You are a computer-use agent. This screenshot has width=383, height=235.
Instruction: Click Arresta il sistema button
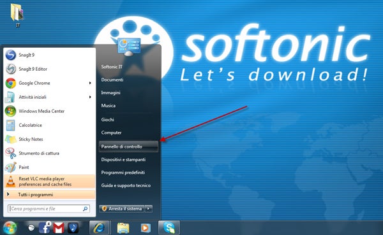click(122, 209)
